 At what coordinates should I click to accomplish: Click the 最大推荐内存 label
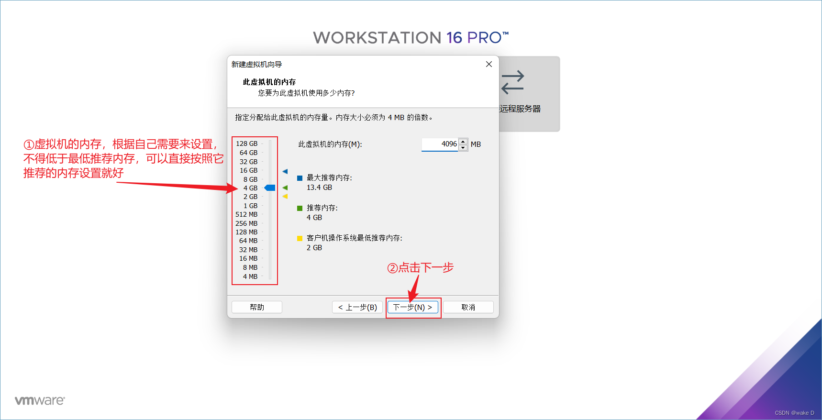(329, 178)
